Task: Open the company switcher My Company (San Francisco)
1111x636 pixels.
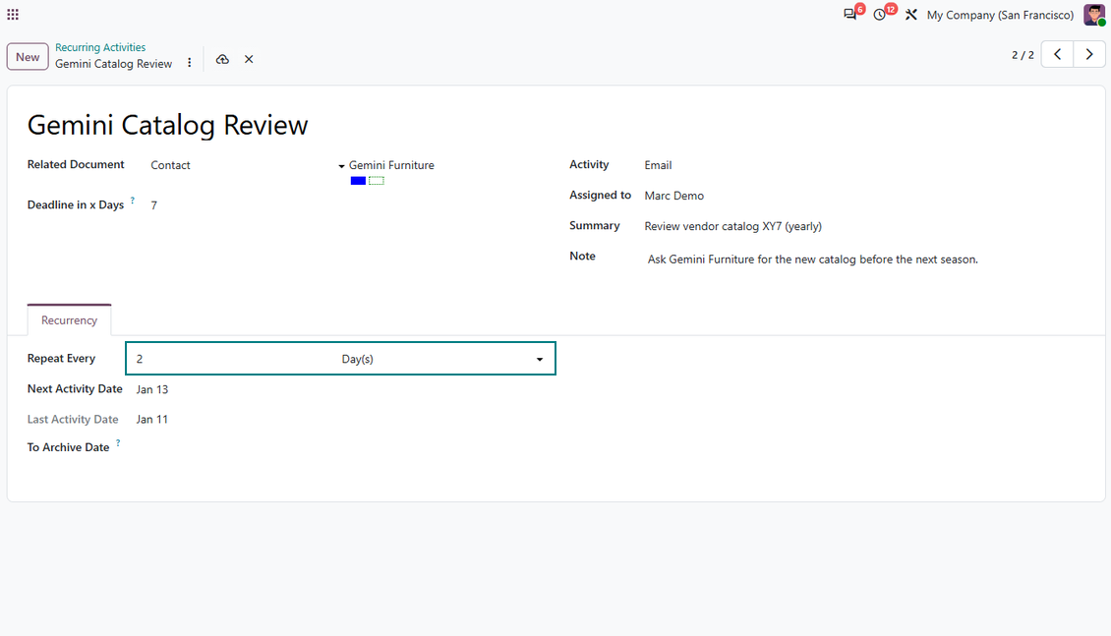Action: click(x=1000, y=15)
